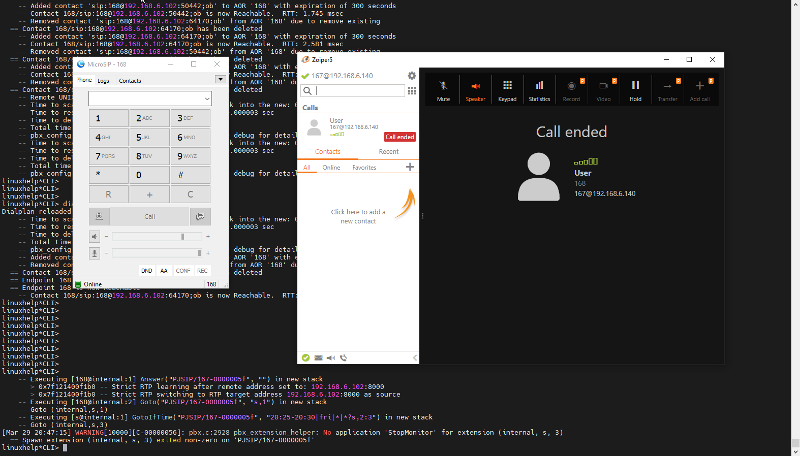Select the User call entry avatar in Calls list

[x=315, y=127]
